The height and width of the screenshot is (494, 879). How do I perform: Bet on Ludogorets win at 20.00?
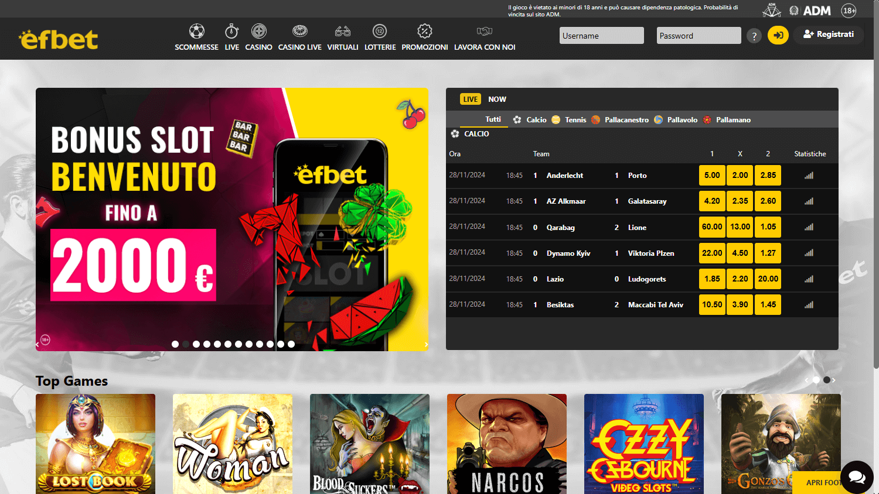point(768,279)
